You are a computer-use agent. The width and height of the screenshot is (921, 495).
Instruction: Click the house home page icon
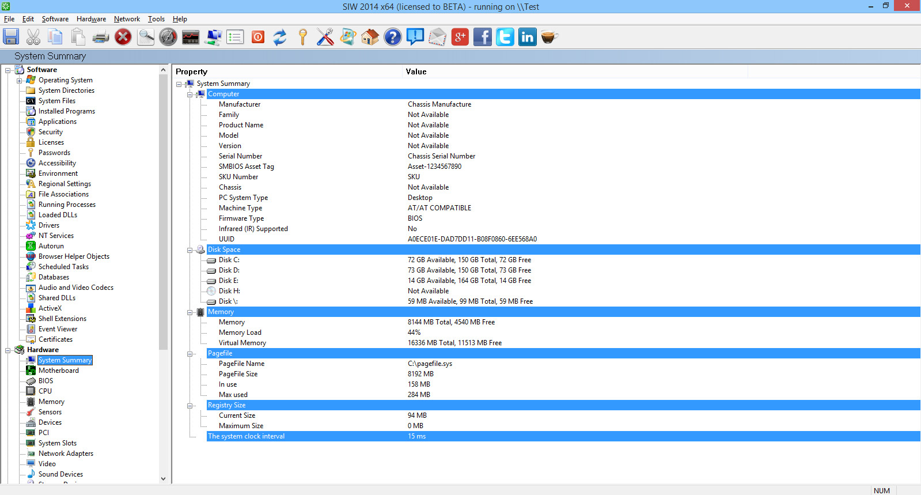click(370, 37)
